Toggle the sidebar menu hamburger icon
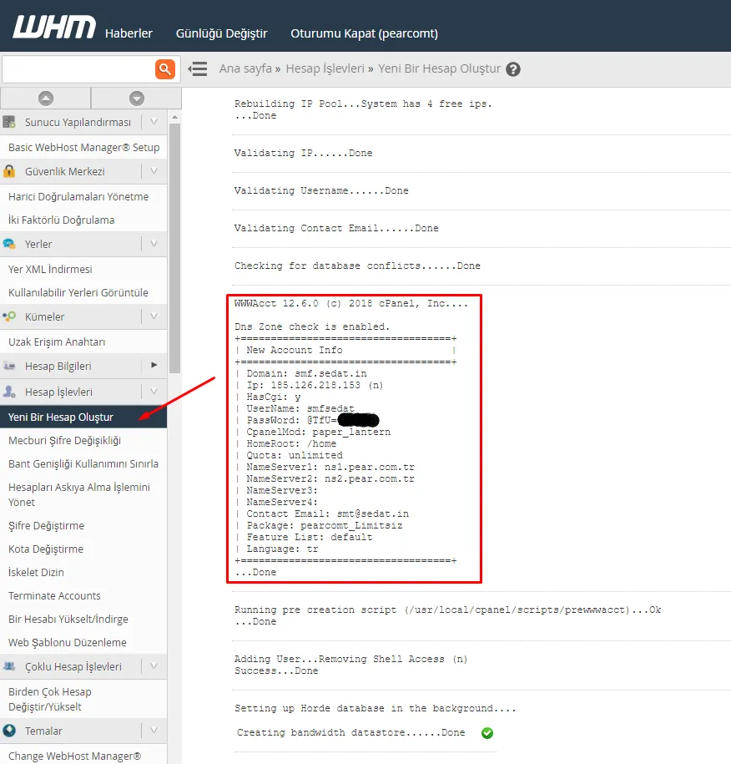 (198, 68)
